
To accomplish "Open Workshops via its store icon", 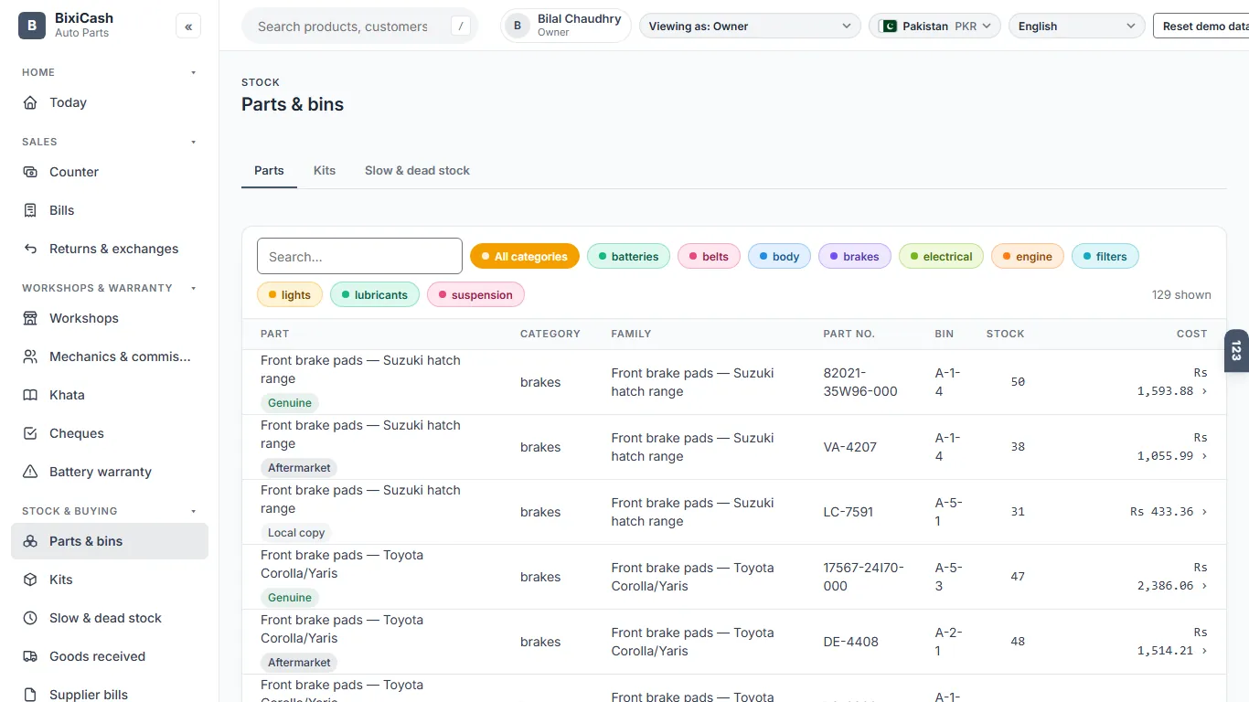I will pos(30,318).
